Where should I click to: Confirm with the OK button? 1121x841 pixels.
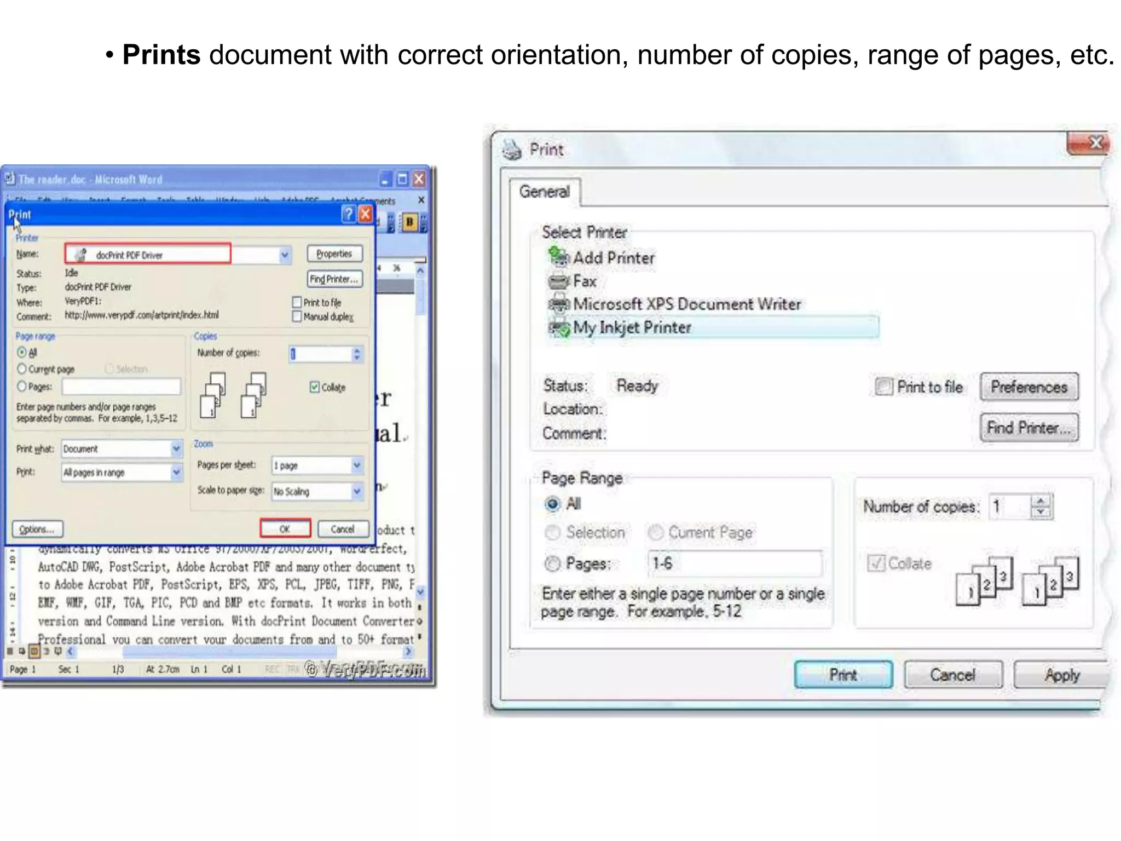pyautogui.click(x=285, y=529)
